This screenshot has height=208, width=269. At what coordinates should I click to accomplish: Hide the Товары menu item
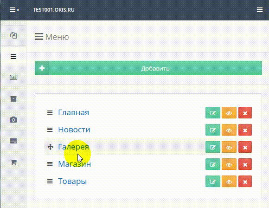229,181
